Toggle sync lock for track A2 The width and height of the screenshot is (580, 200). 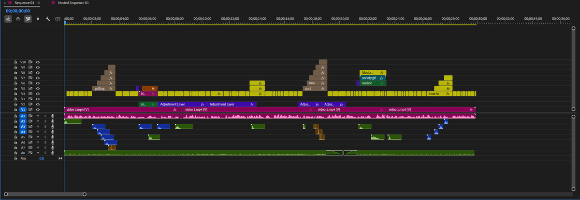pyautogui.click(x=30, y=121)
